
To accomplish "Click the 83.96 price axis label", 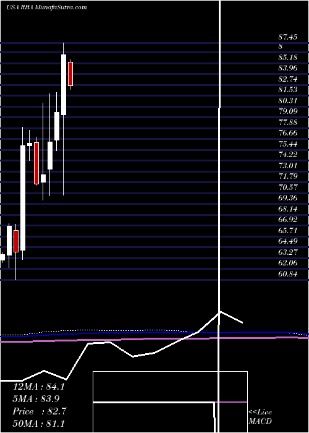I will (288, 68).
